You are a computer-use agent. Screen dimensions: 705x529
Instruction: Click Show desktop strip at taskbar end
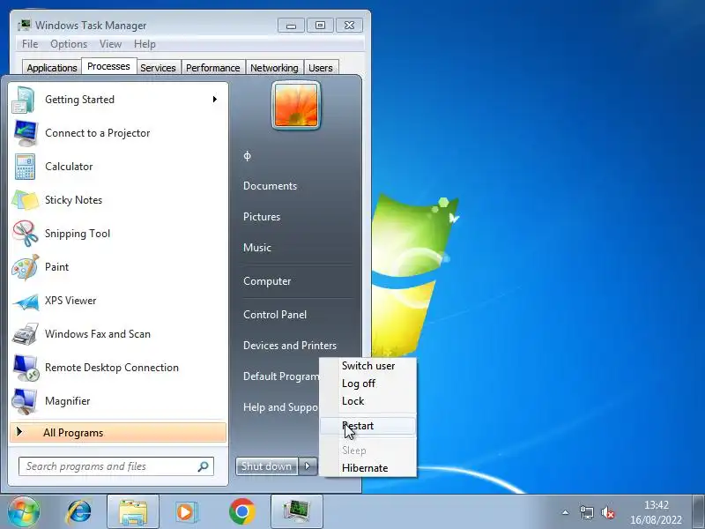point(698,512)
